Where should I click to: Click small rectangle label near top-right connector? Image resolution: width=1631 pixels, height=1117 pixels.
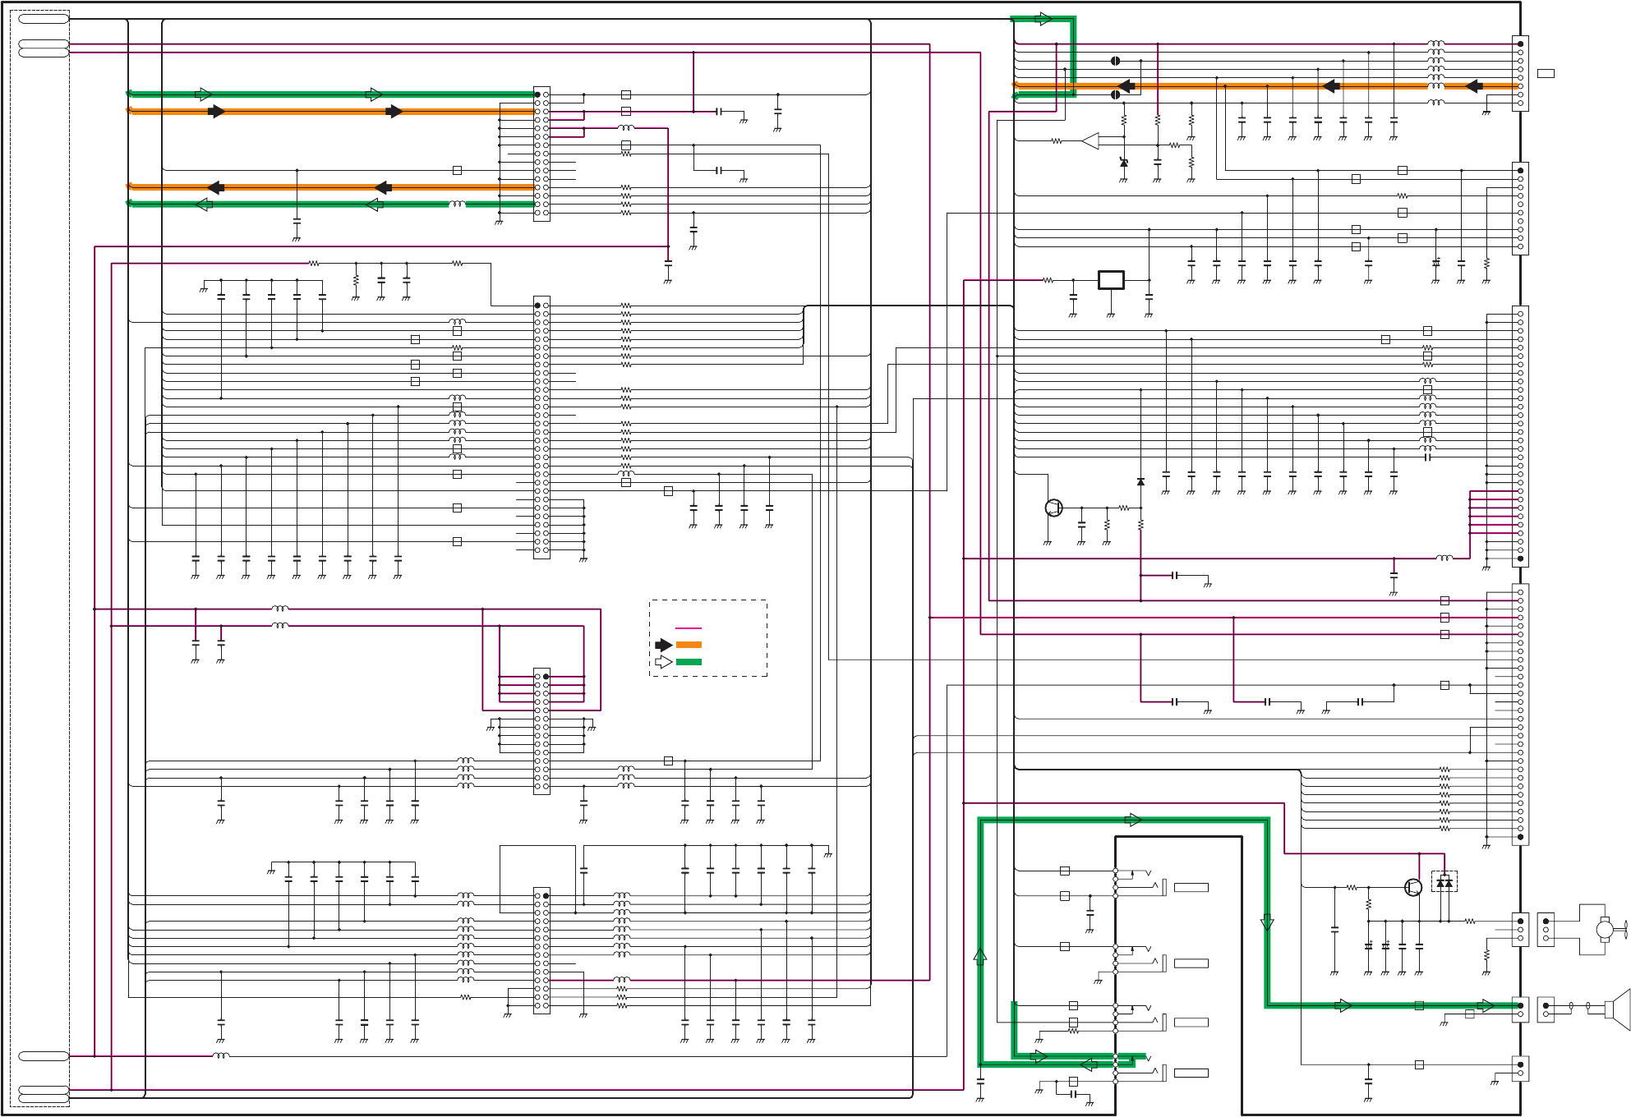[x=1546, y=74]
